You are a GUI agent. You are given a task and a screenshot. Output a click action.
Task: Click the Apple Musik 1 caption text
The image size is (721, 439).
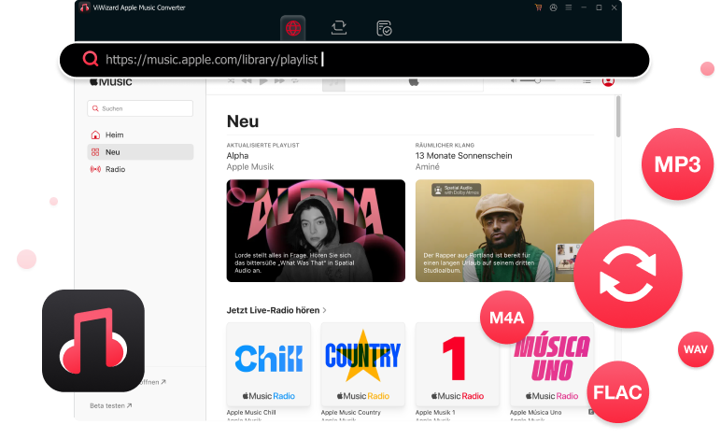pos(435,412)
